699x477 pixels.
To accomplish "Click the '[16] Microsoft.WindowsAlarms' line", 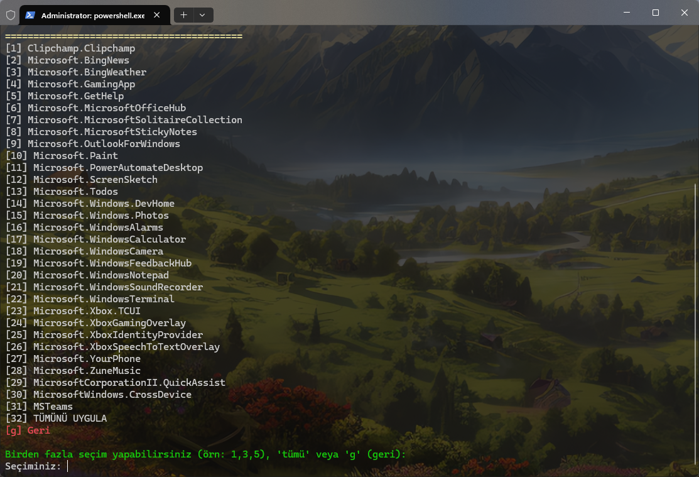I will coord(84,228).
